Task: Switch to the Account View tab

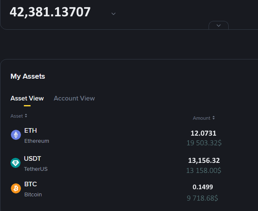Action: point(75,98)
